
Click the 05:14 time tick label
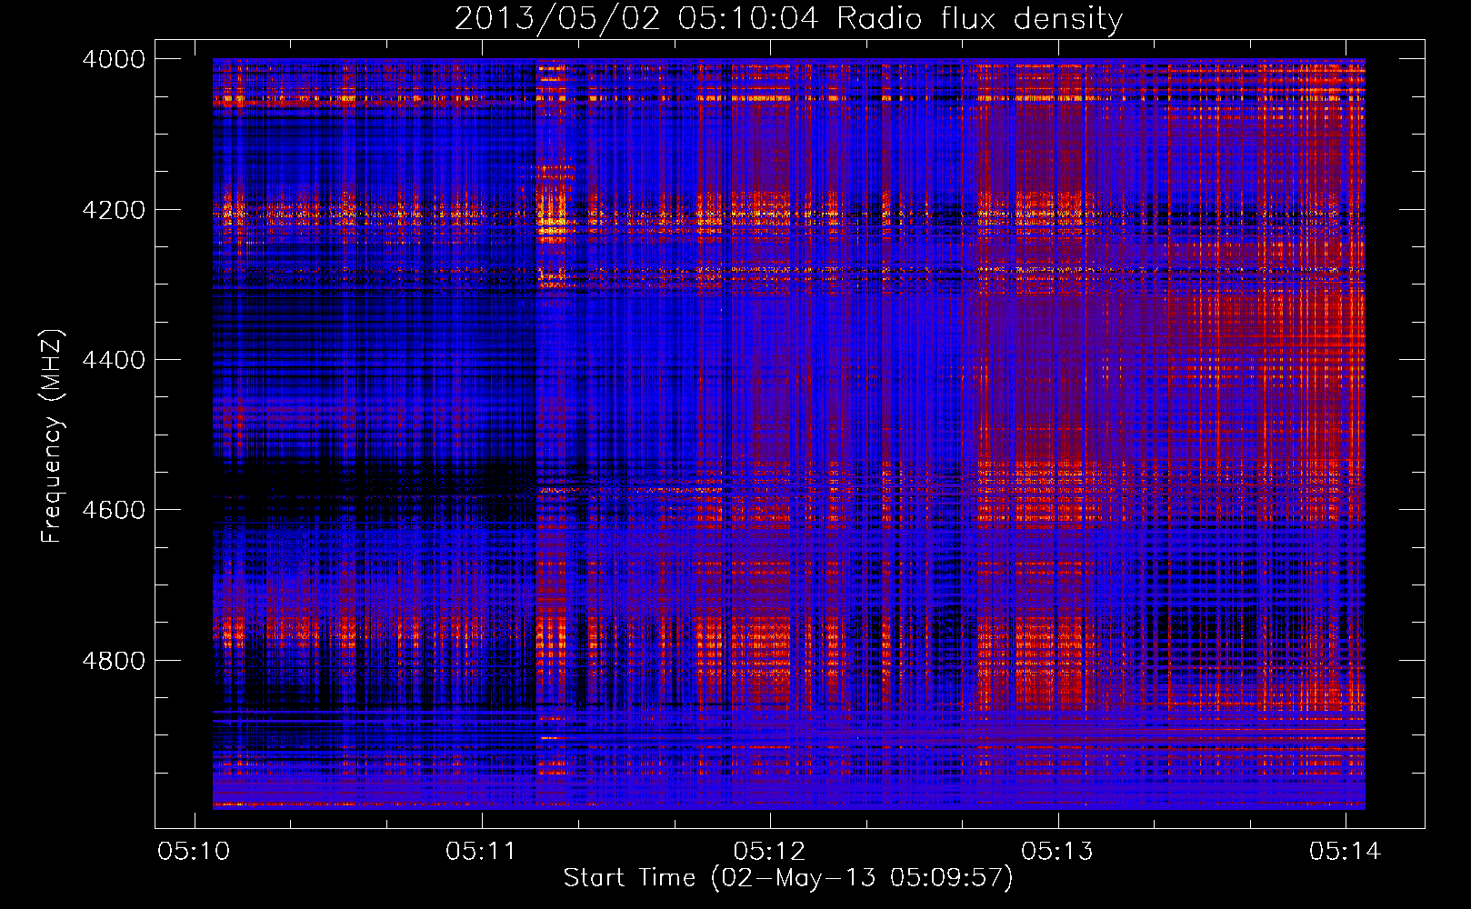(x=1345, y=851)
